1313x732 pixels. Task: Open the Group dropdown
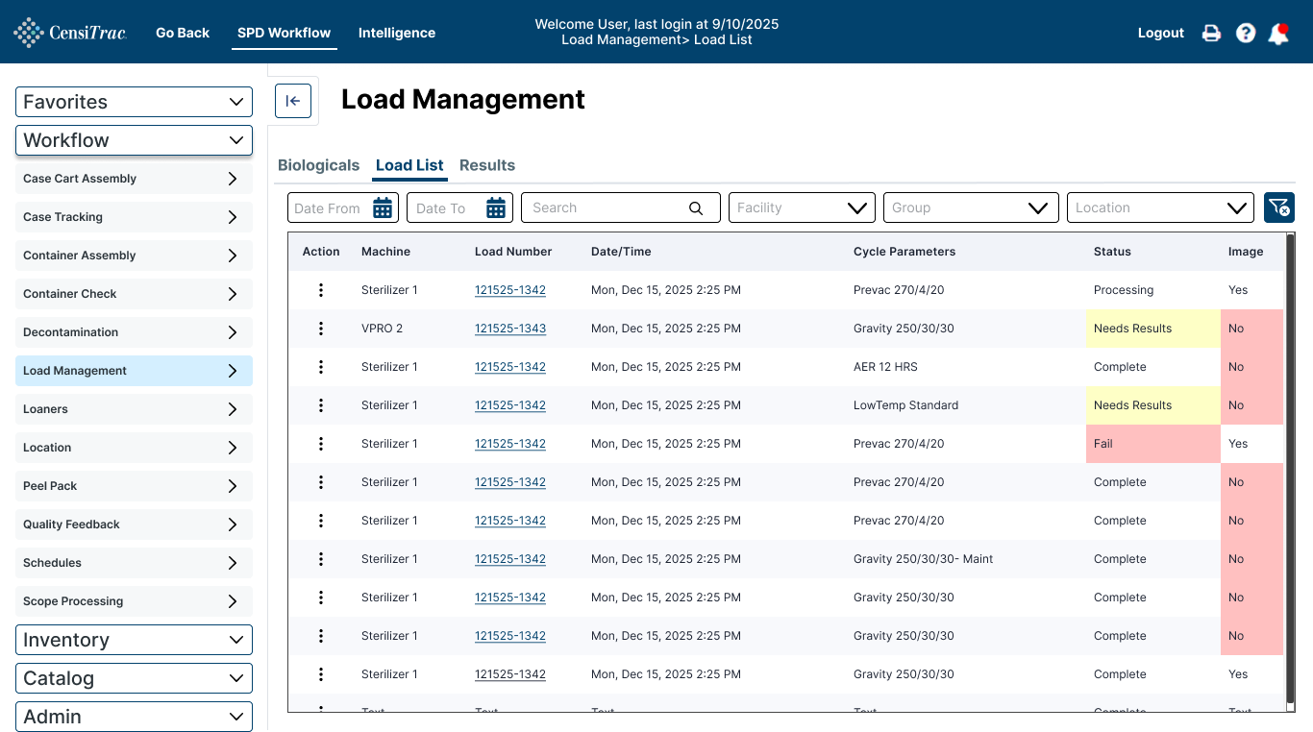pos(971,207)
